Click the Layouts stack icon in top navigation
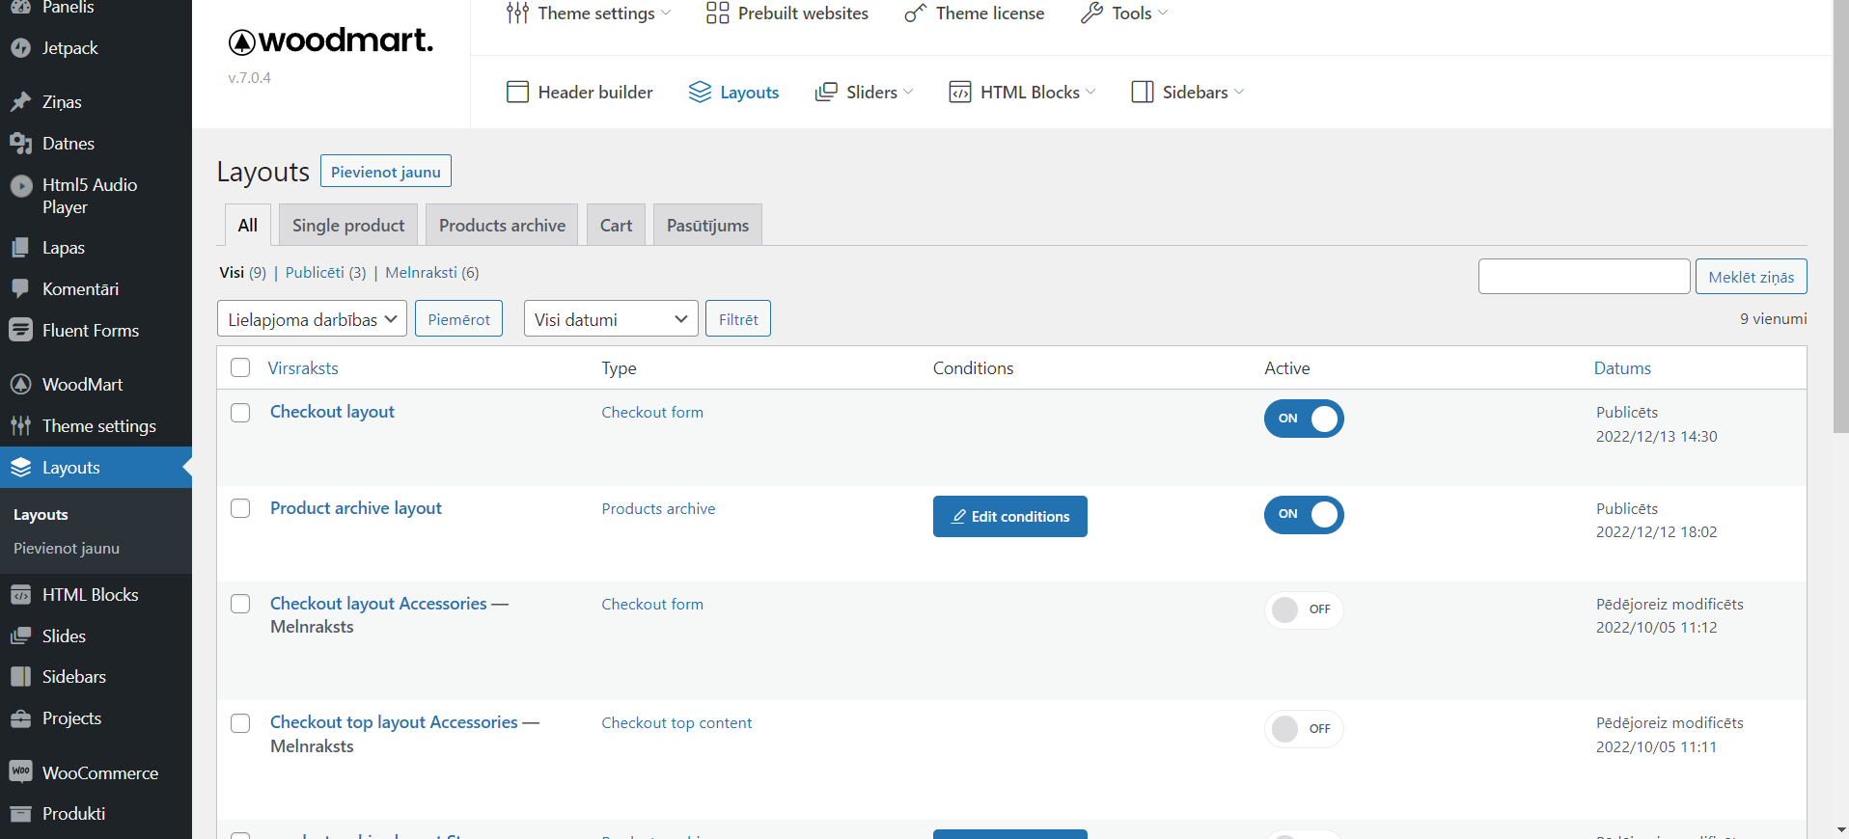The height and width of the screenshot is (839, 1849). 700,93
